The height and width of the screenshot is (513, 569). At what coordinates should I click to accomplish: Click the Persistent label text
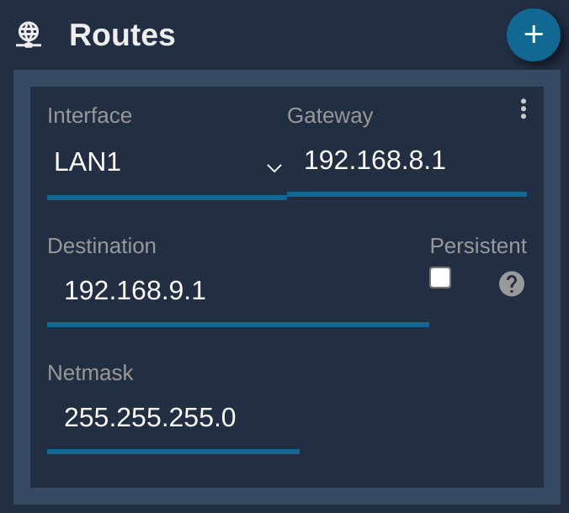pos(478,246)
